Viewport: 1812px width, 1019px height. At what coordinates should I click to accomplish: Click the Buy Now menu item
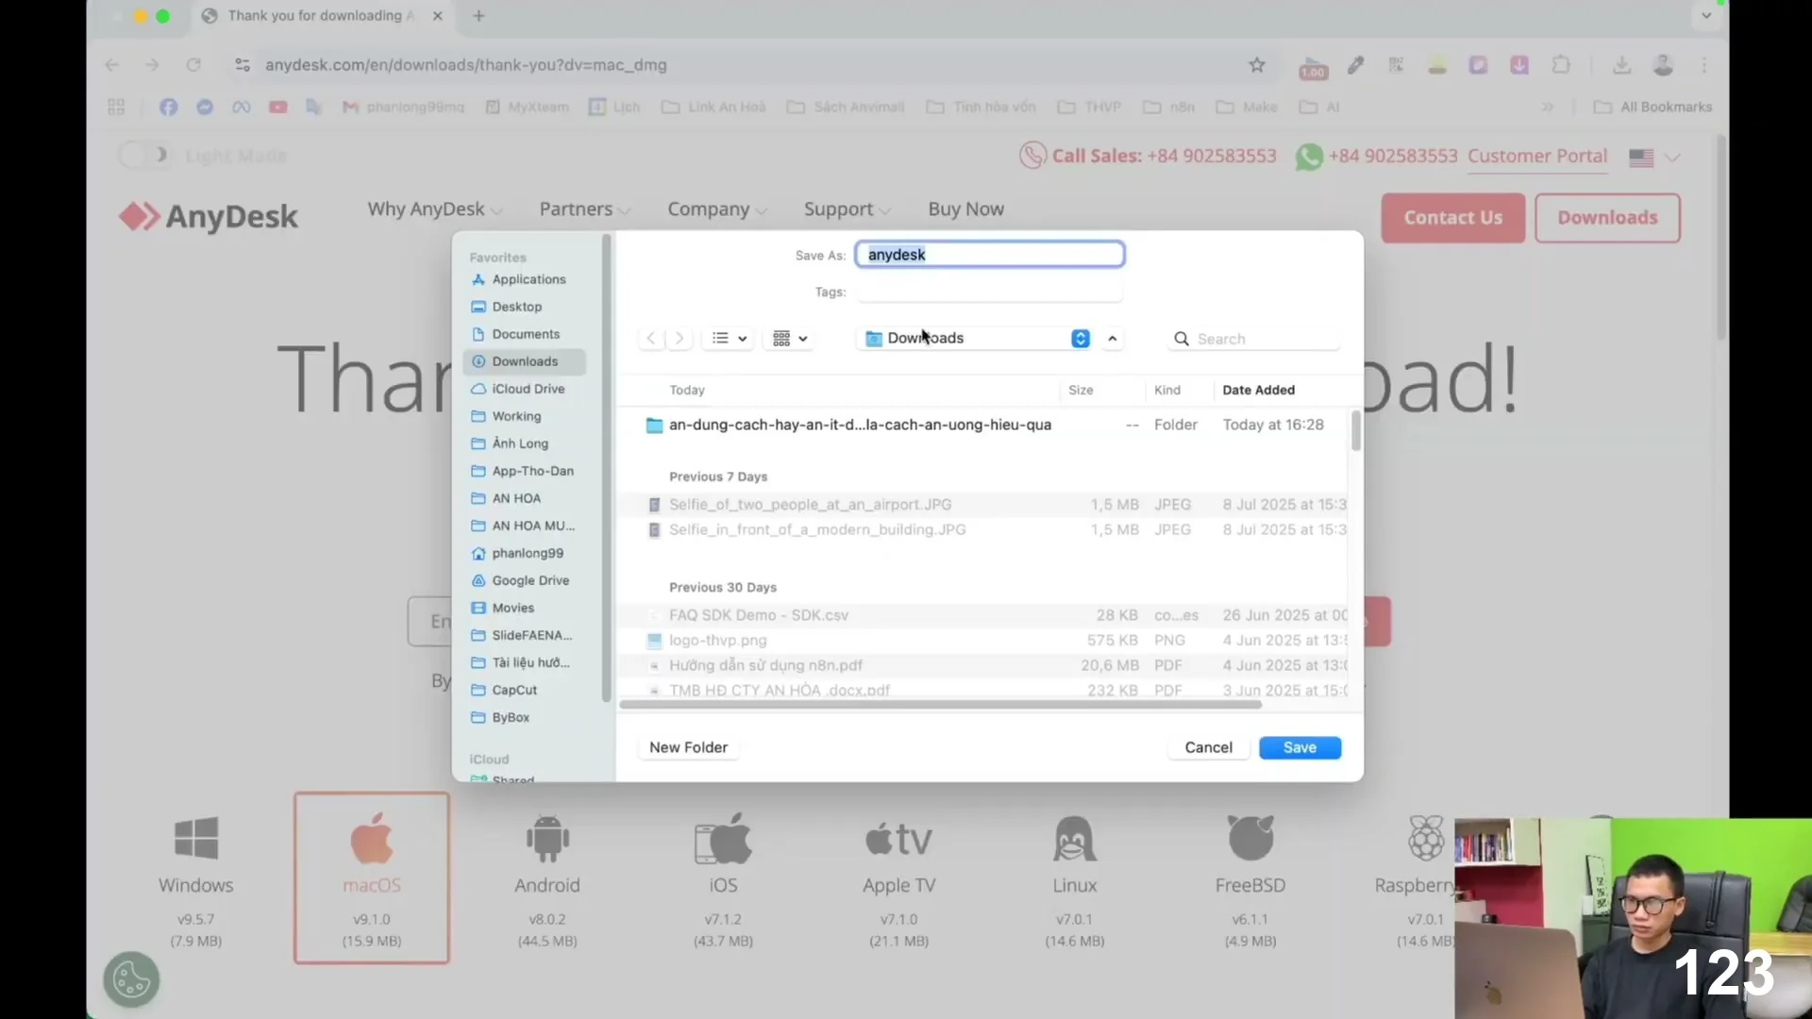(x=965, y=209)
